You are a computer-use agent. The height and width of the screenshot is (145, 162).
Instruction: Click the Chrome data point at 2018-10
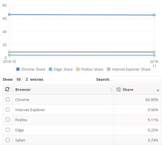[9, 14]
